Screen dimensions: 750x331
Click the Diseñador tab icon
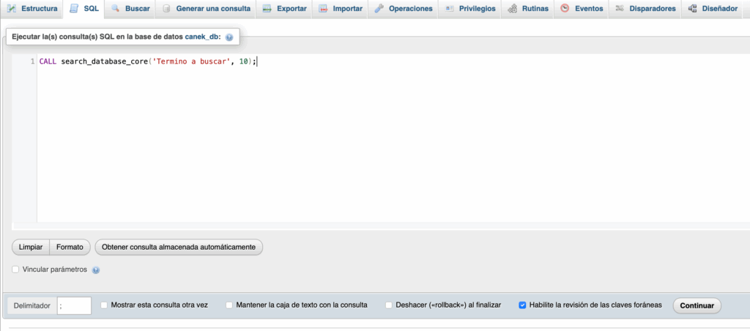pos(692,9)
